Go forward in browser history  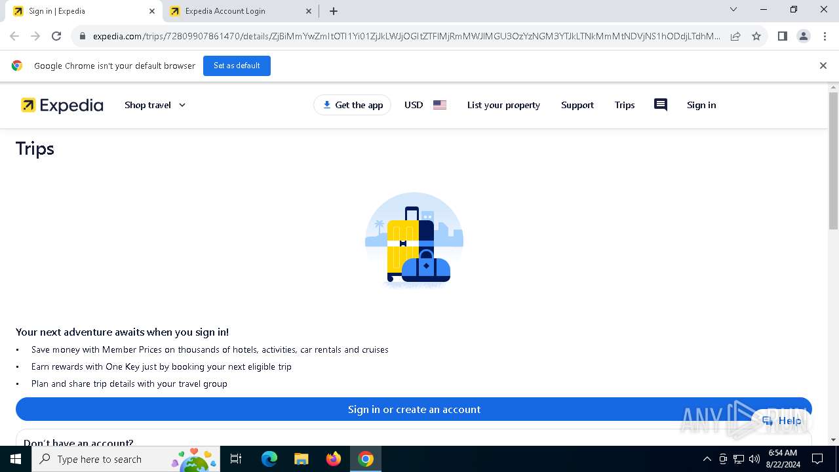click(35, 36)
